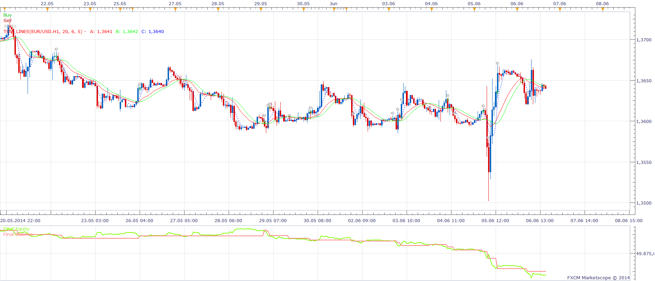Click the orange day marker below 30.05
The image size is (655, 281).
point(304,10)
